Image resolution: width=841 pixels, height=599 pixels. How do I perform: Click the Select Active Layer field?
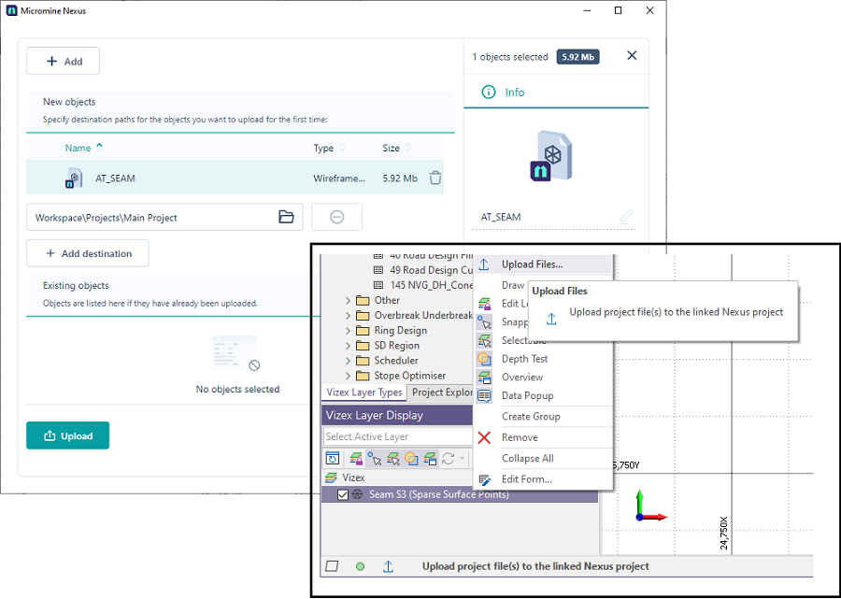(397, 436)
